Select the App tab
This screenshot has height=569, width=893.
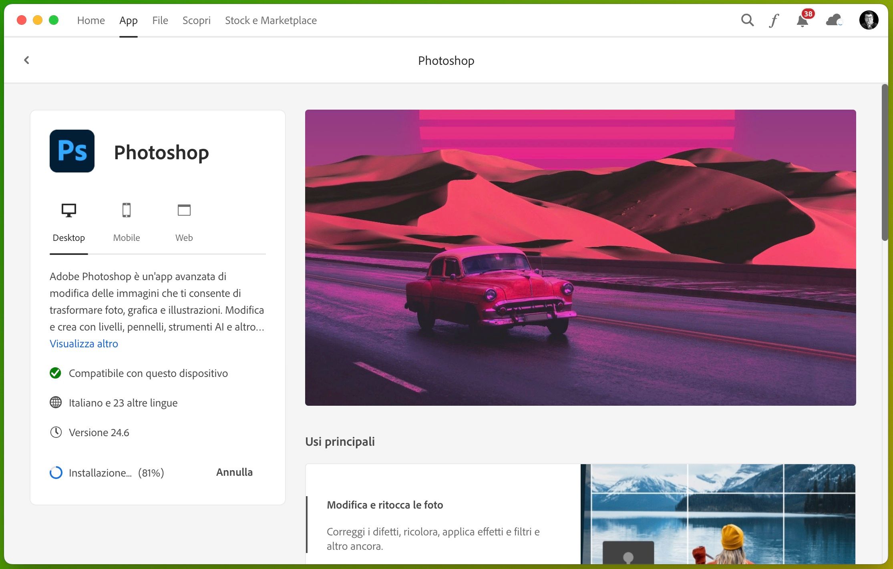pos(129,20)
